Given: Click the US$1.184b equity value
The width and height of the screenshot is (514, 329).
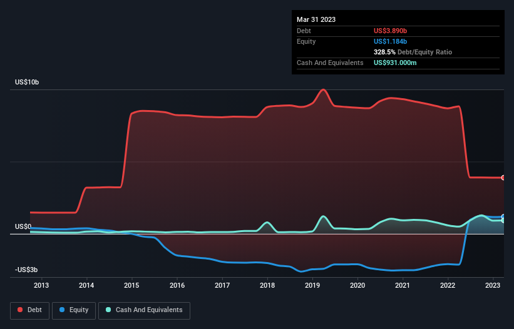Looking at the screenshot, I should click(390, 41).
